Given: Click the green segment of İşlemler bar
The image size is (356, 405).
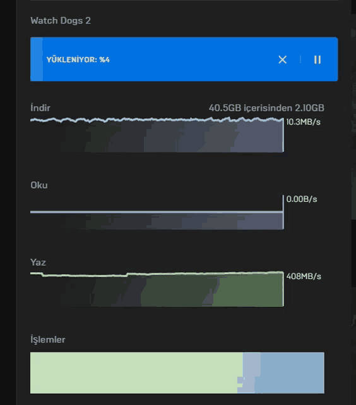Looking at the screenshot, I should 135,373.
